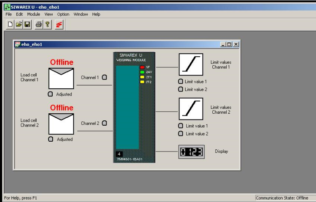This screenshot has height=202, width=316.
Task: Open a file with the folder icon
Action: tap(19, 25)
